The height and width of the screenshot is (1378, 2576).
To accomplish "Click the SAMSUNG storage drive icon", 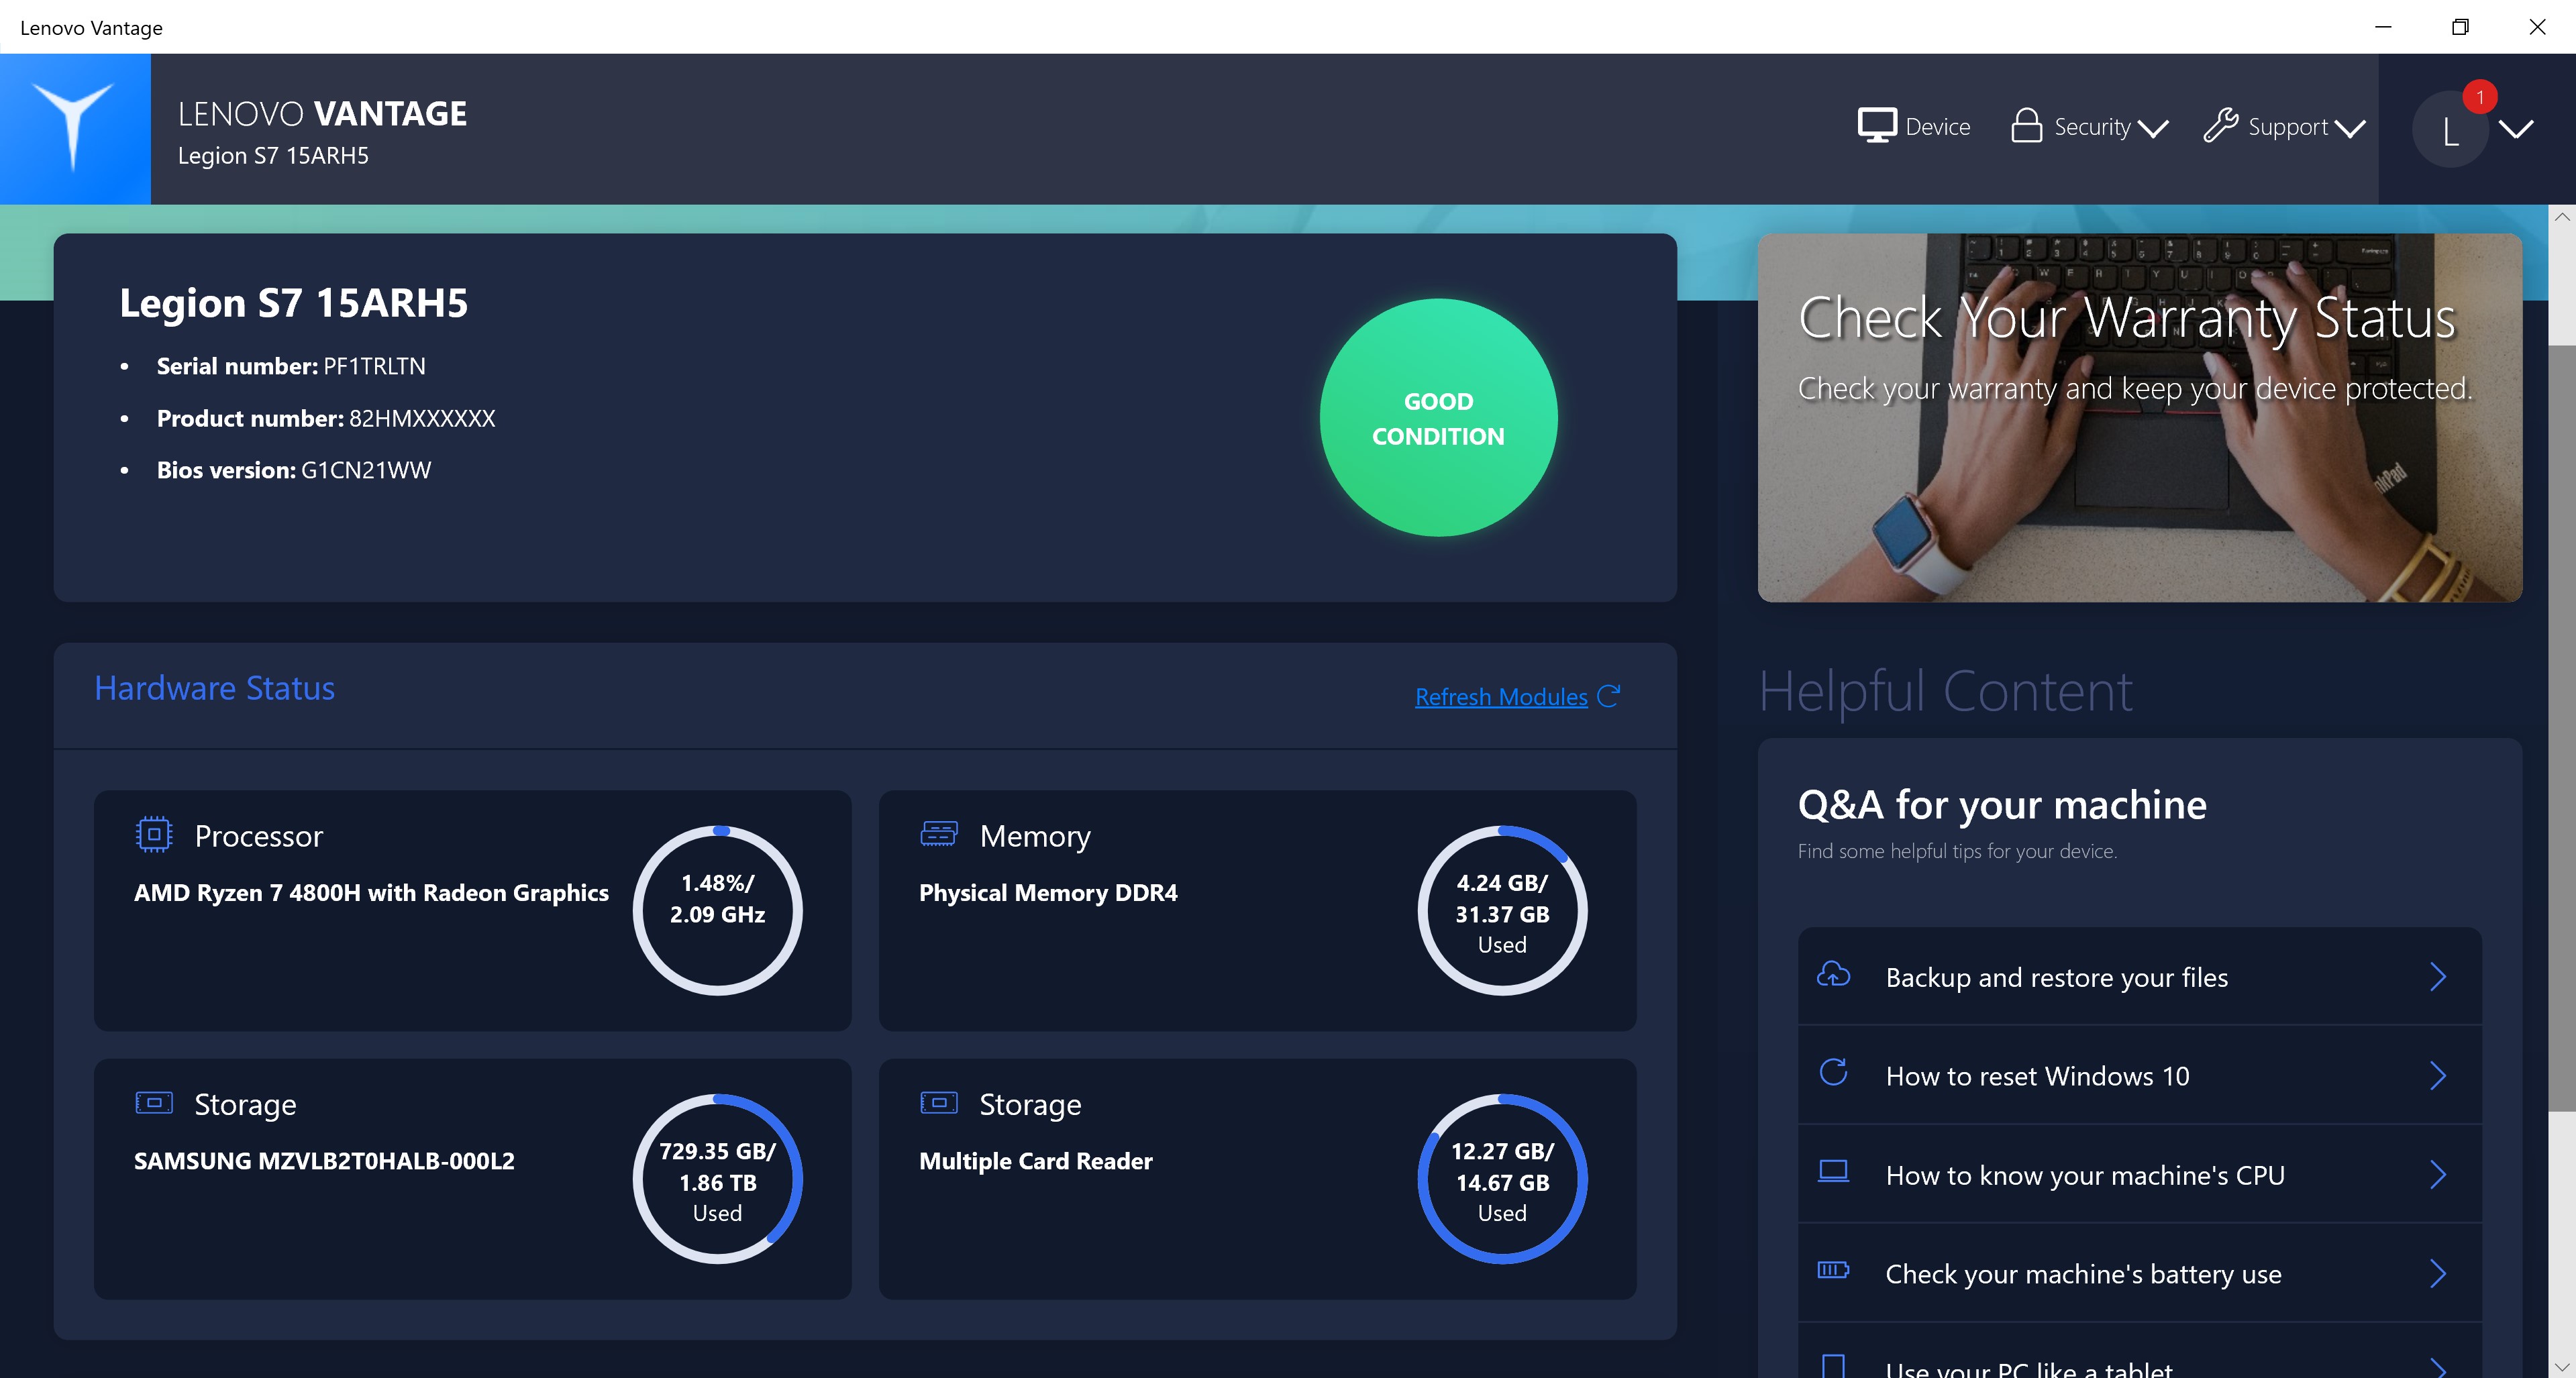I will pyautogui.click(x=153, y=1102).
